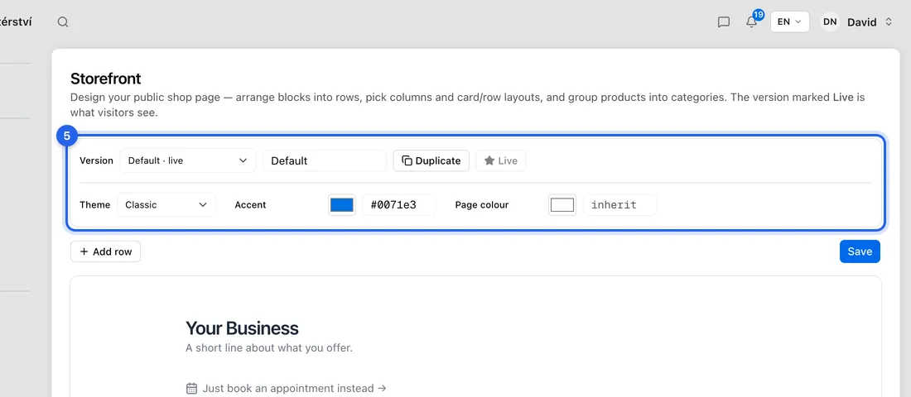Click the Add row button
This screenshot has height=397, width=911.
click(106, 252)
